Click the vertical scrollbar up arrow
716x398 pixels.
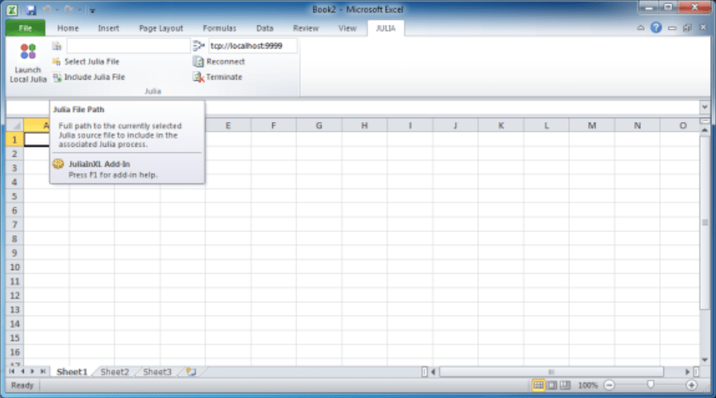point(705,131)
